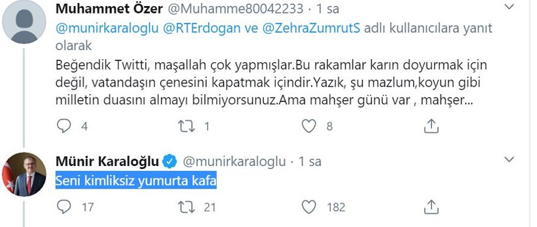This screenshot has width=537, height=227.
Task: Open the @munirkaraloglu mention link
Action: point(107,29)
